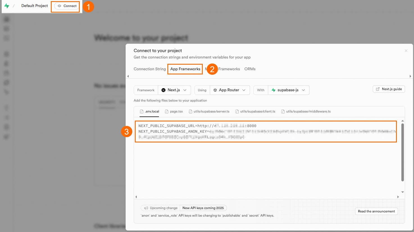Click the Connect button in the header

[x=67, y=6]
